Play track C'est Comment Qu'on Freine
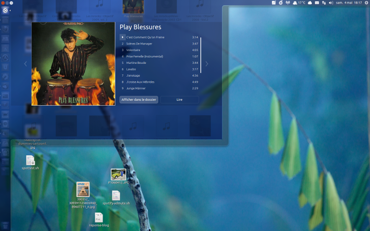 (122, 37)
